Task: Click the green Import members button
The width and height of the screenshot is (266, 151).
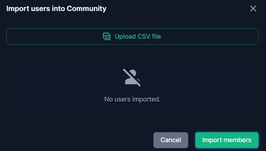Action: [x=227, y=140]
